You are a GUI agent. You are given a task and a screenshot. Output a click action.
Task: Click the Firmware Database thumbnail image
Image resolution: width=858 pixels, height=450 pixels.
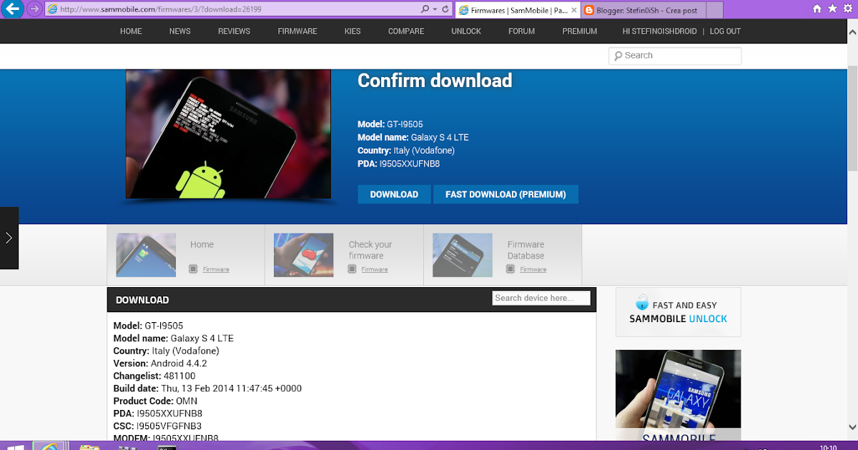463,255
